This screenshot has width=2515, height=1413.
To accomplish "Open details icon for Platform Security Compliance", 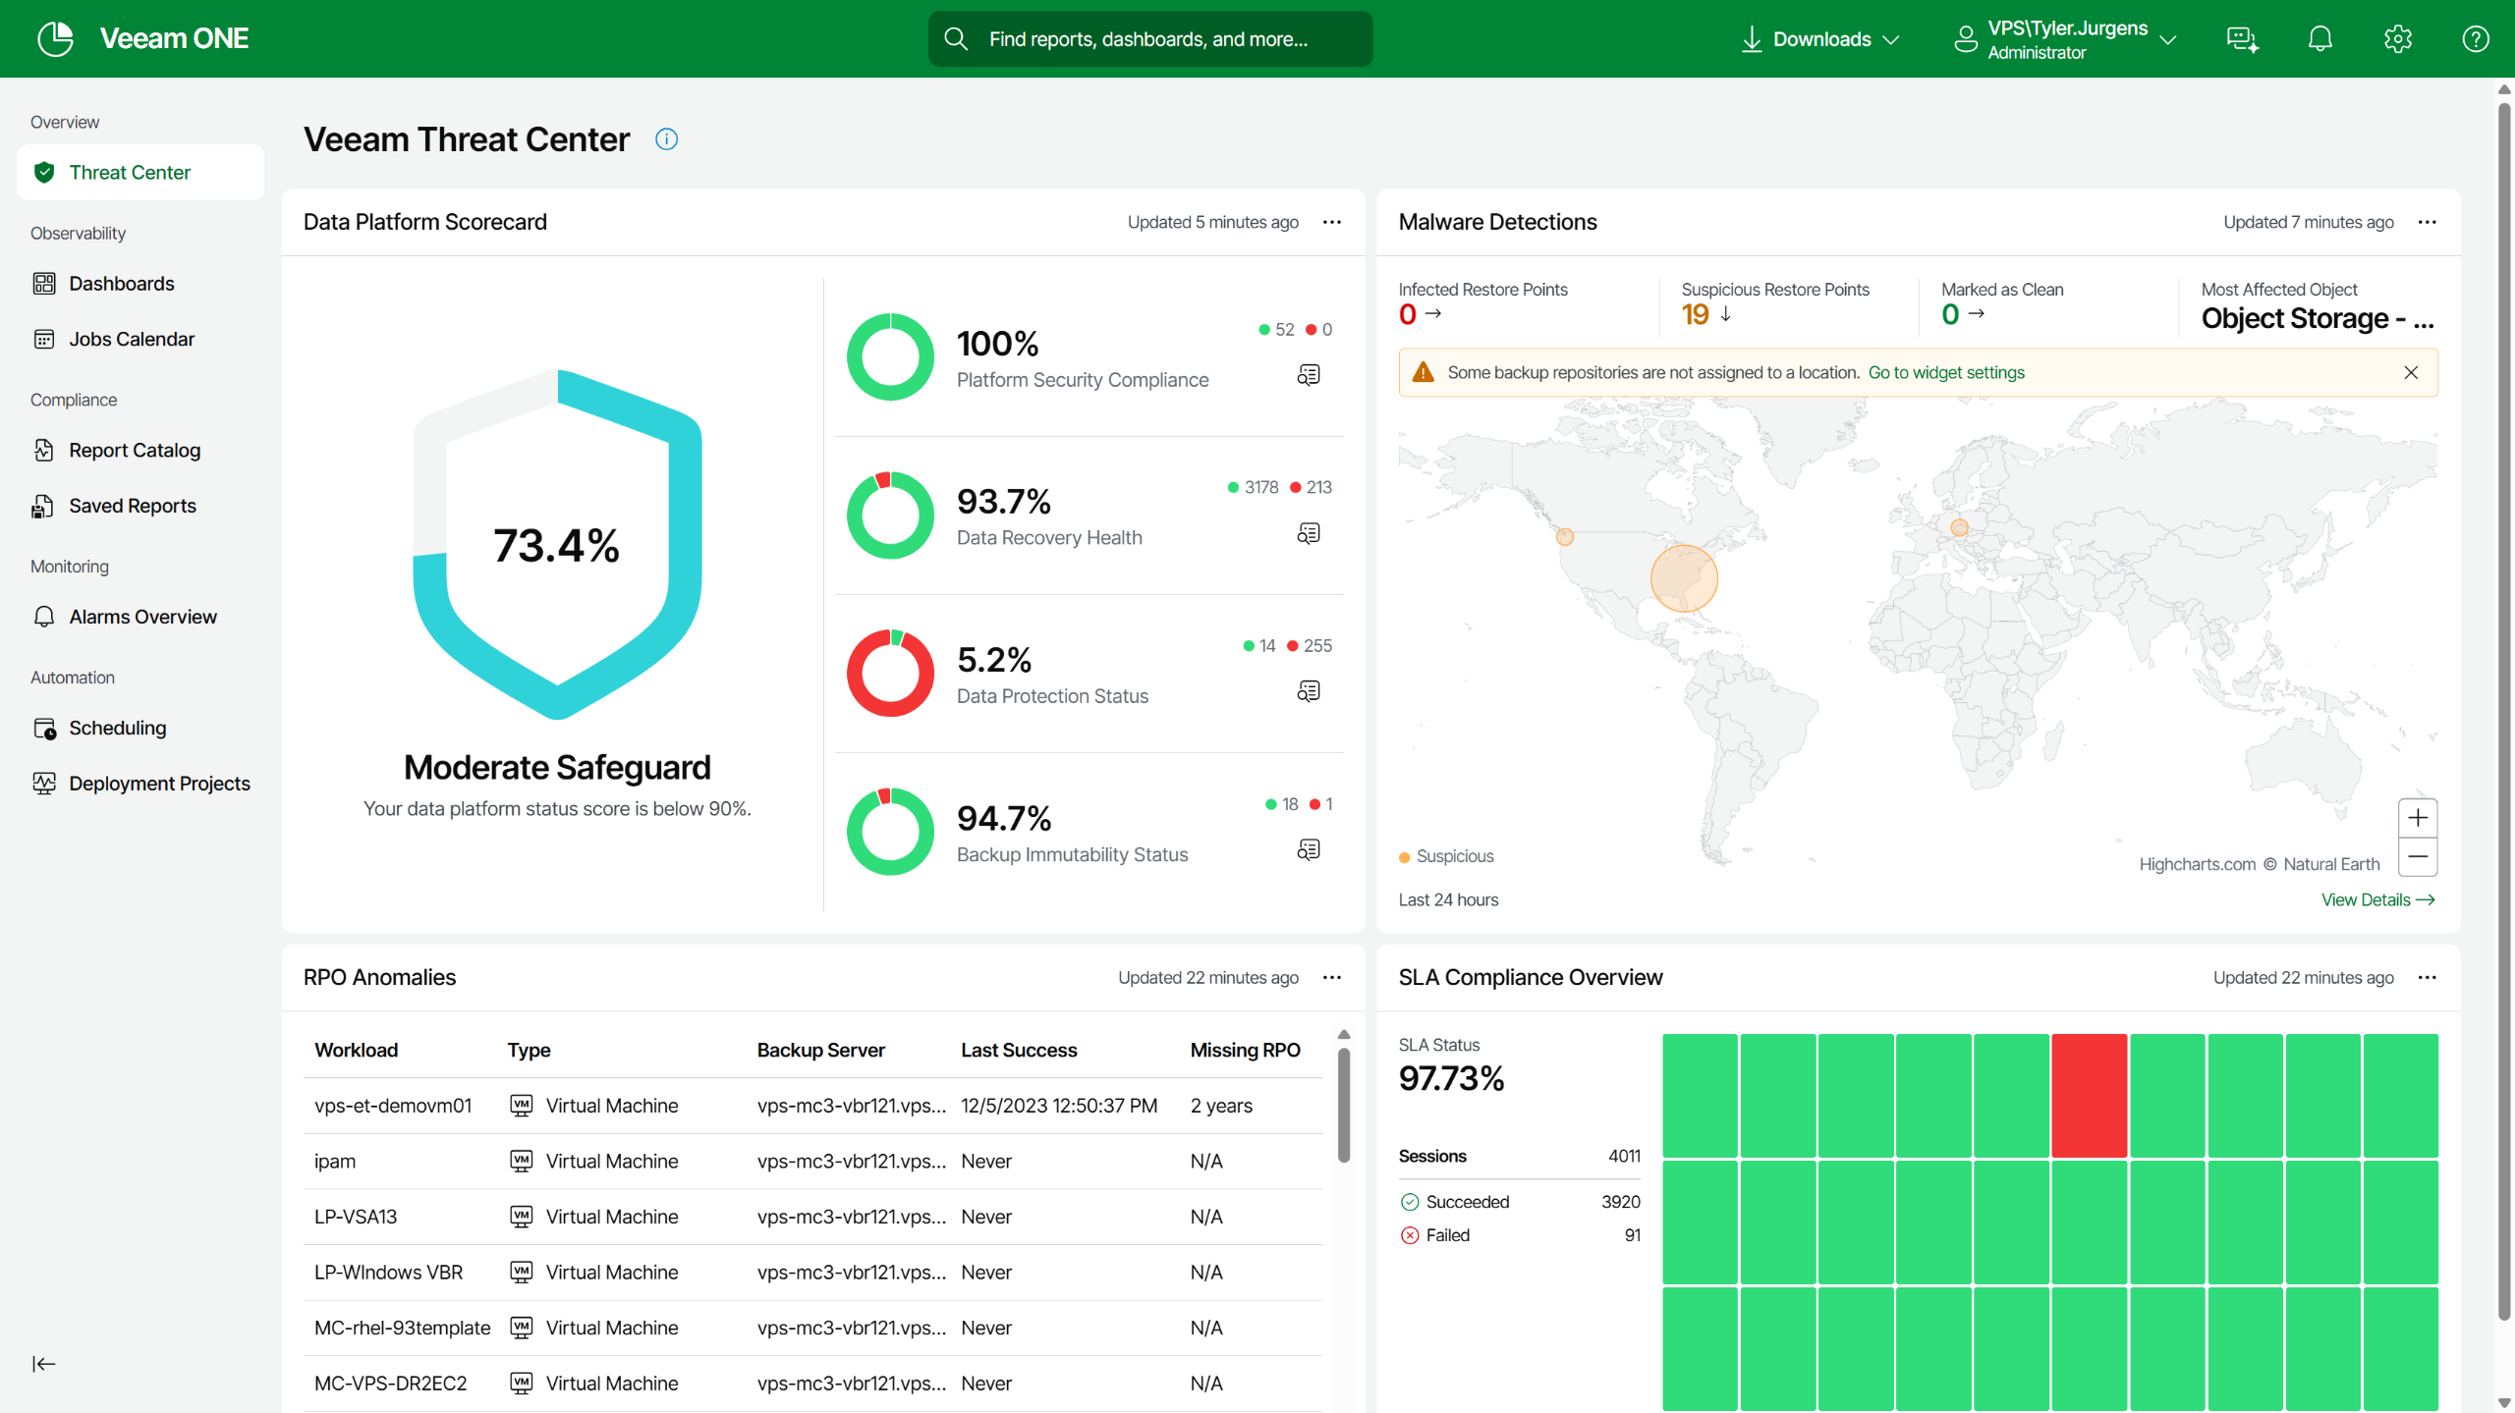I will 1309,375.
